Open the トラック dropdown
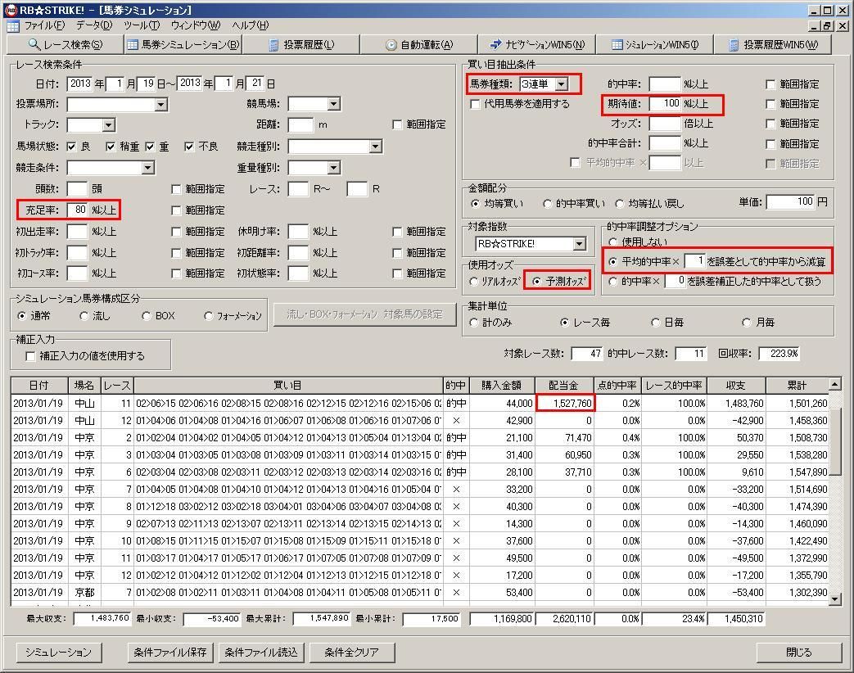The height and width of the screenshot is (673, 854). pos(108,125)
